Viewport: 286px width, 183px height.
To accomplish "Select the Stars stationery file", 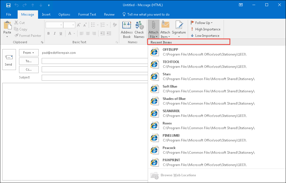I will 217,77.
